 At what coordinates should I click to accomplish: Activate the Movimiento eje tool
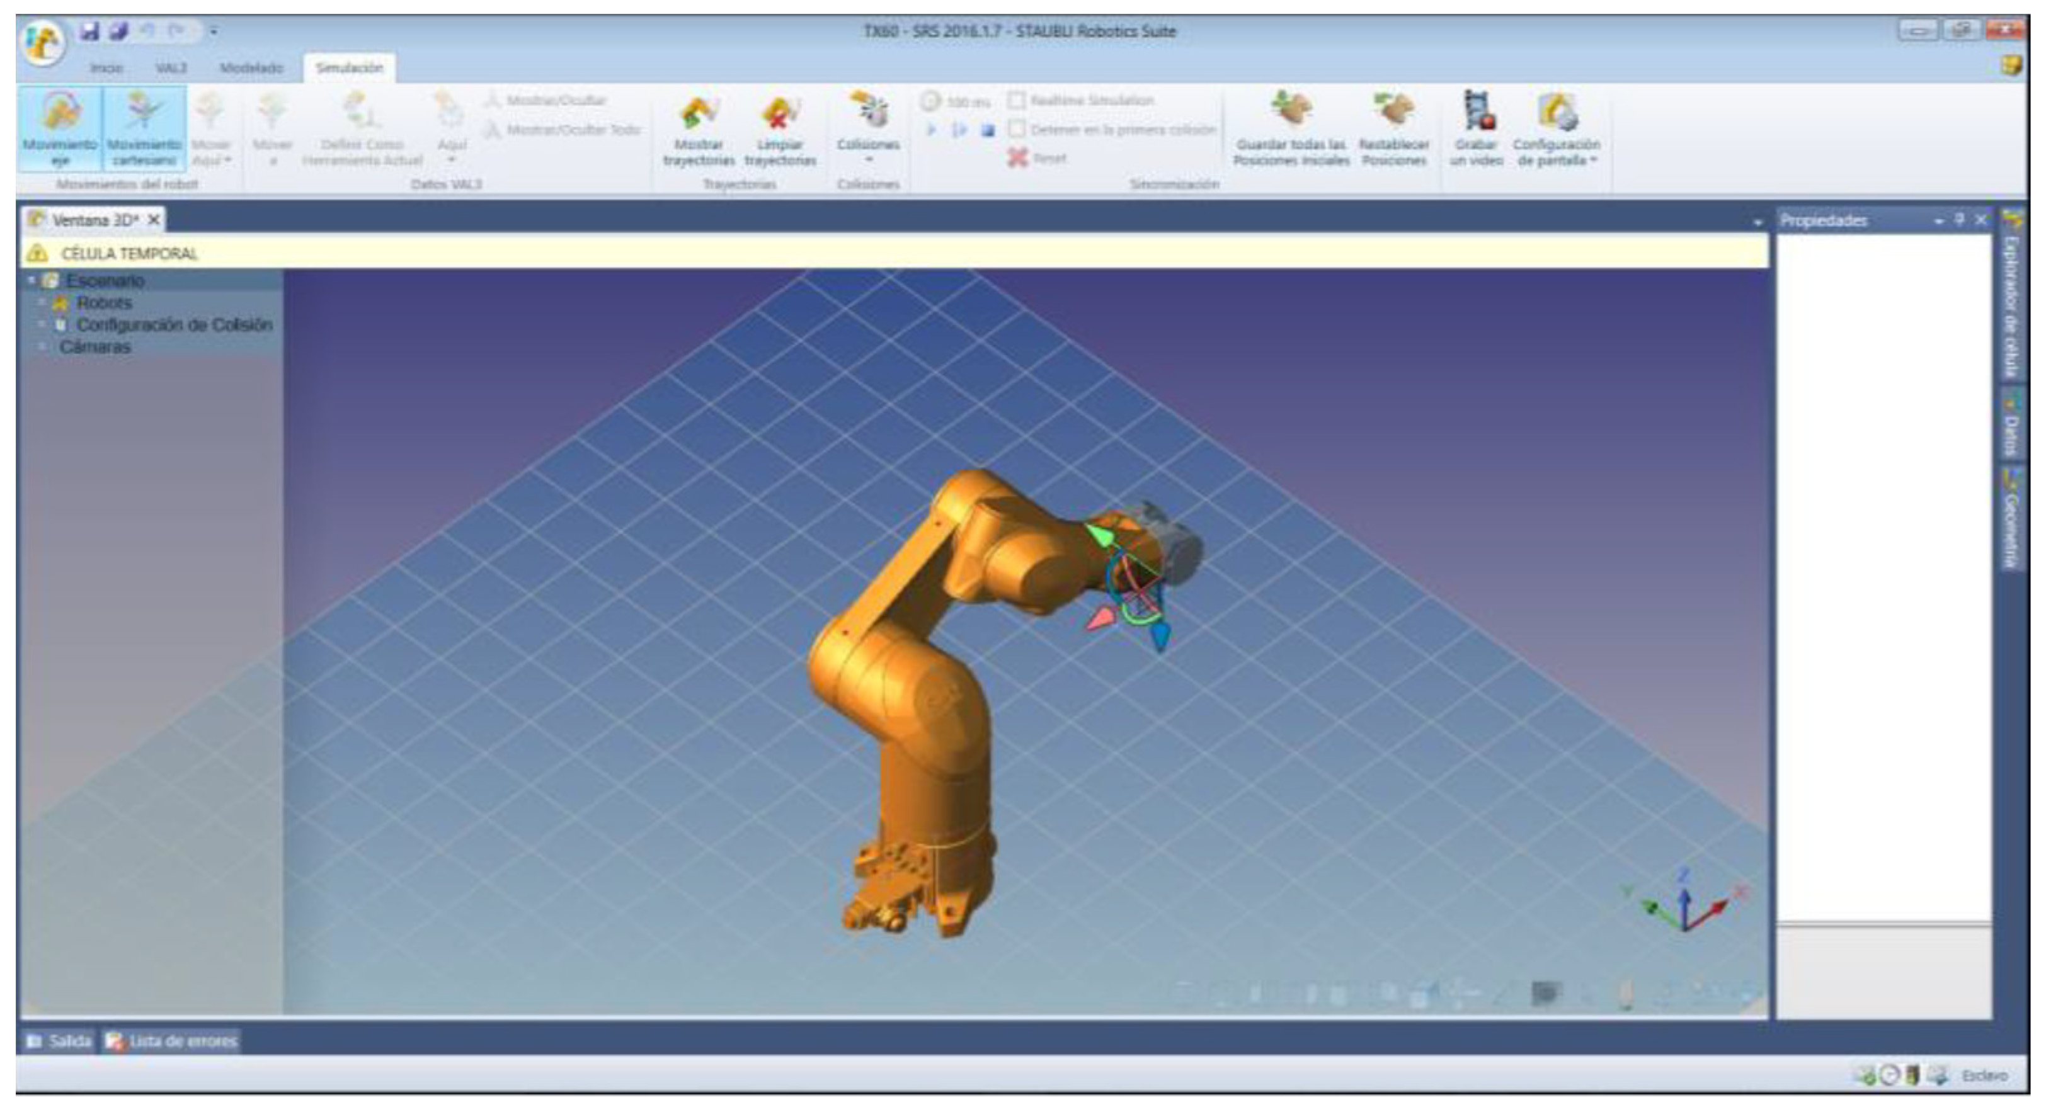pos(60,127)
